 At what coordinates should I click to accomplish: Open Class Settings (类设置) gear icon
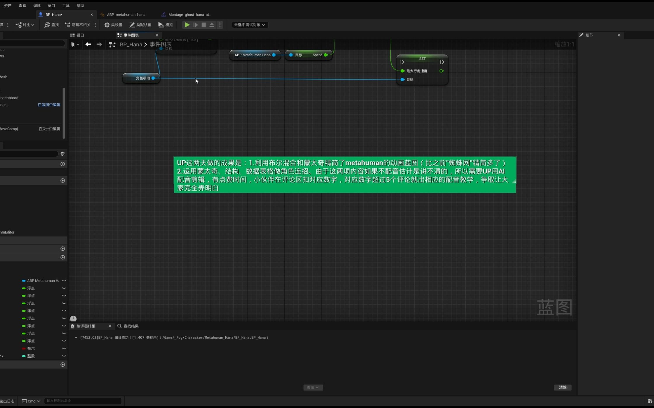[107, 25]
